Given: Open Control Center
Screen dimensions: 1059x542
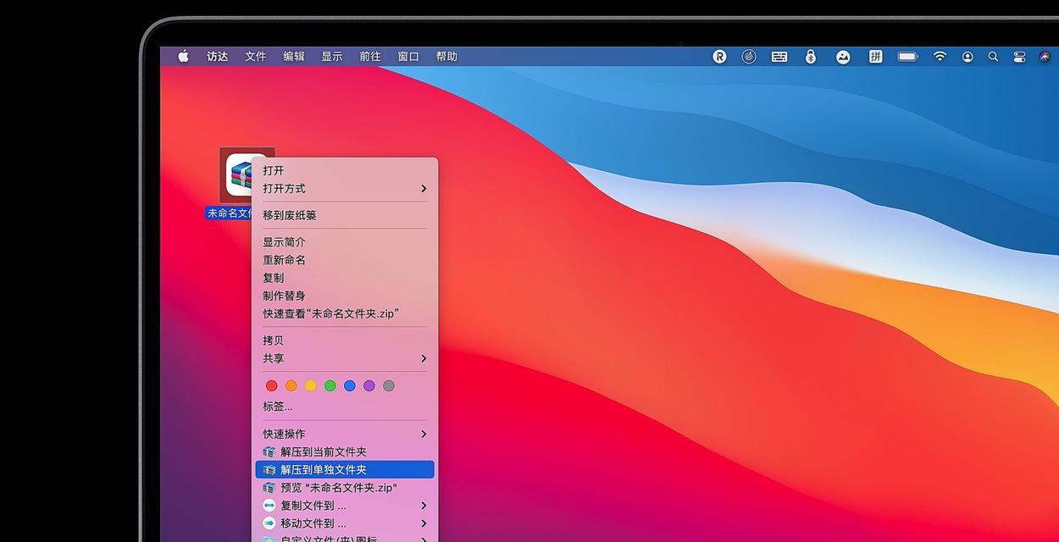Looking at the screenshot, I should pos(1019,57).
